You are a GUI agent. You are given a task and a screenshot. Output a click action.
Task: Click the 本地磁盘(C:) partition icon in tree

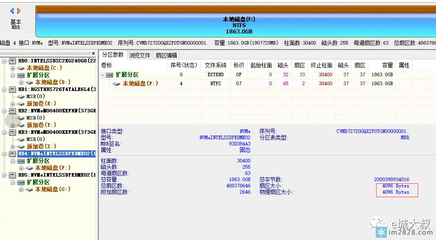(21, 68)
